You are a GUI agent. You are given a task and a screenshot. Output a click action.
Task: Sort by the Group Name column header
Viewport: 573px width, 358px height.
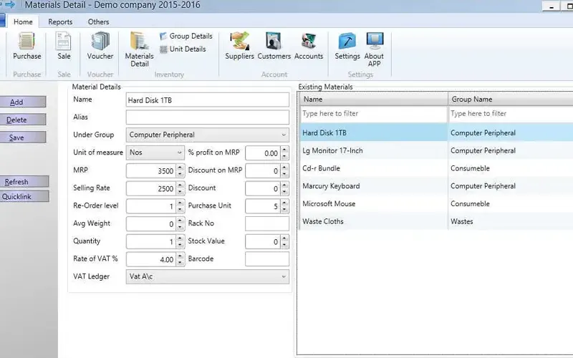(511, 99)
